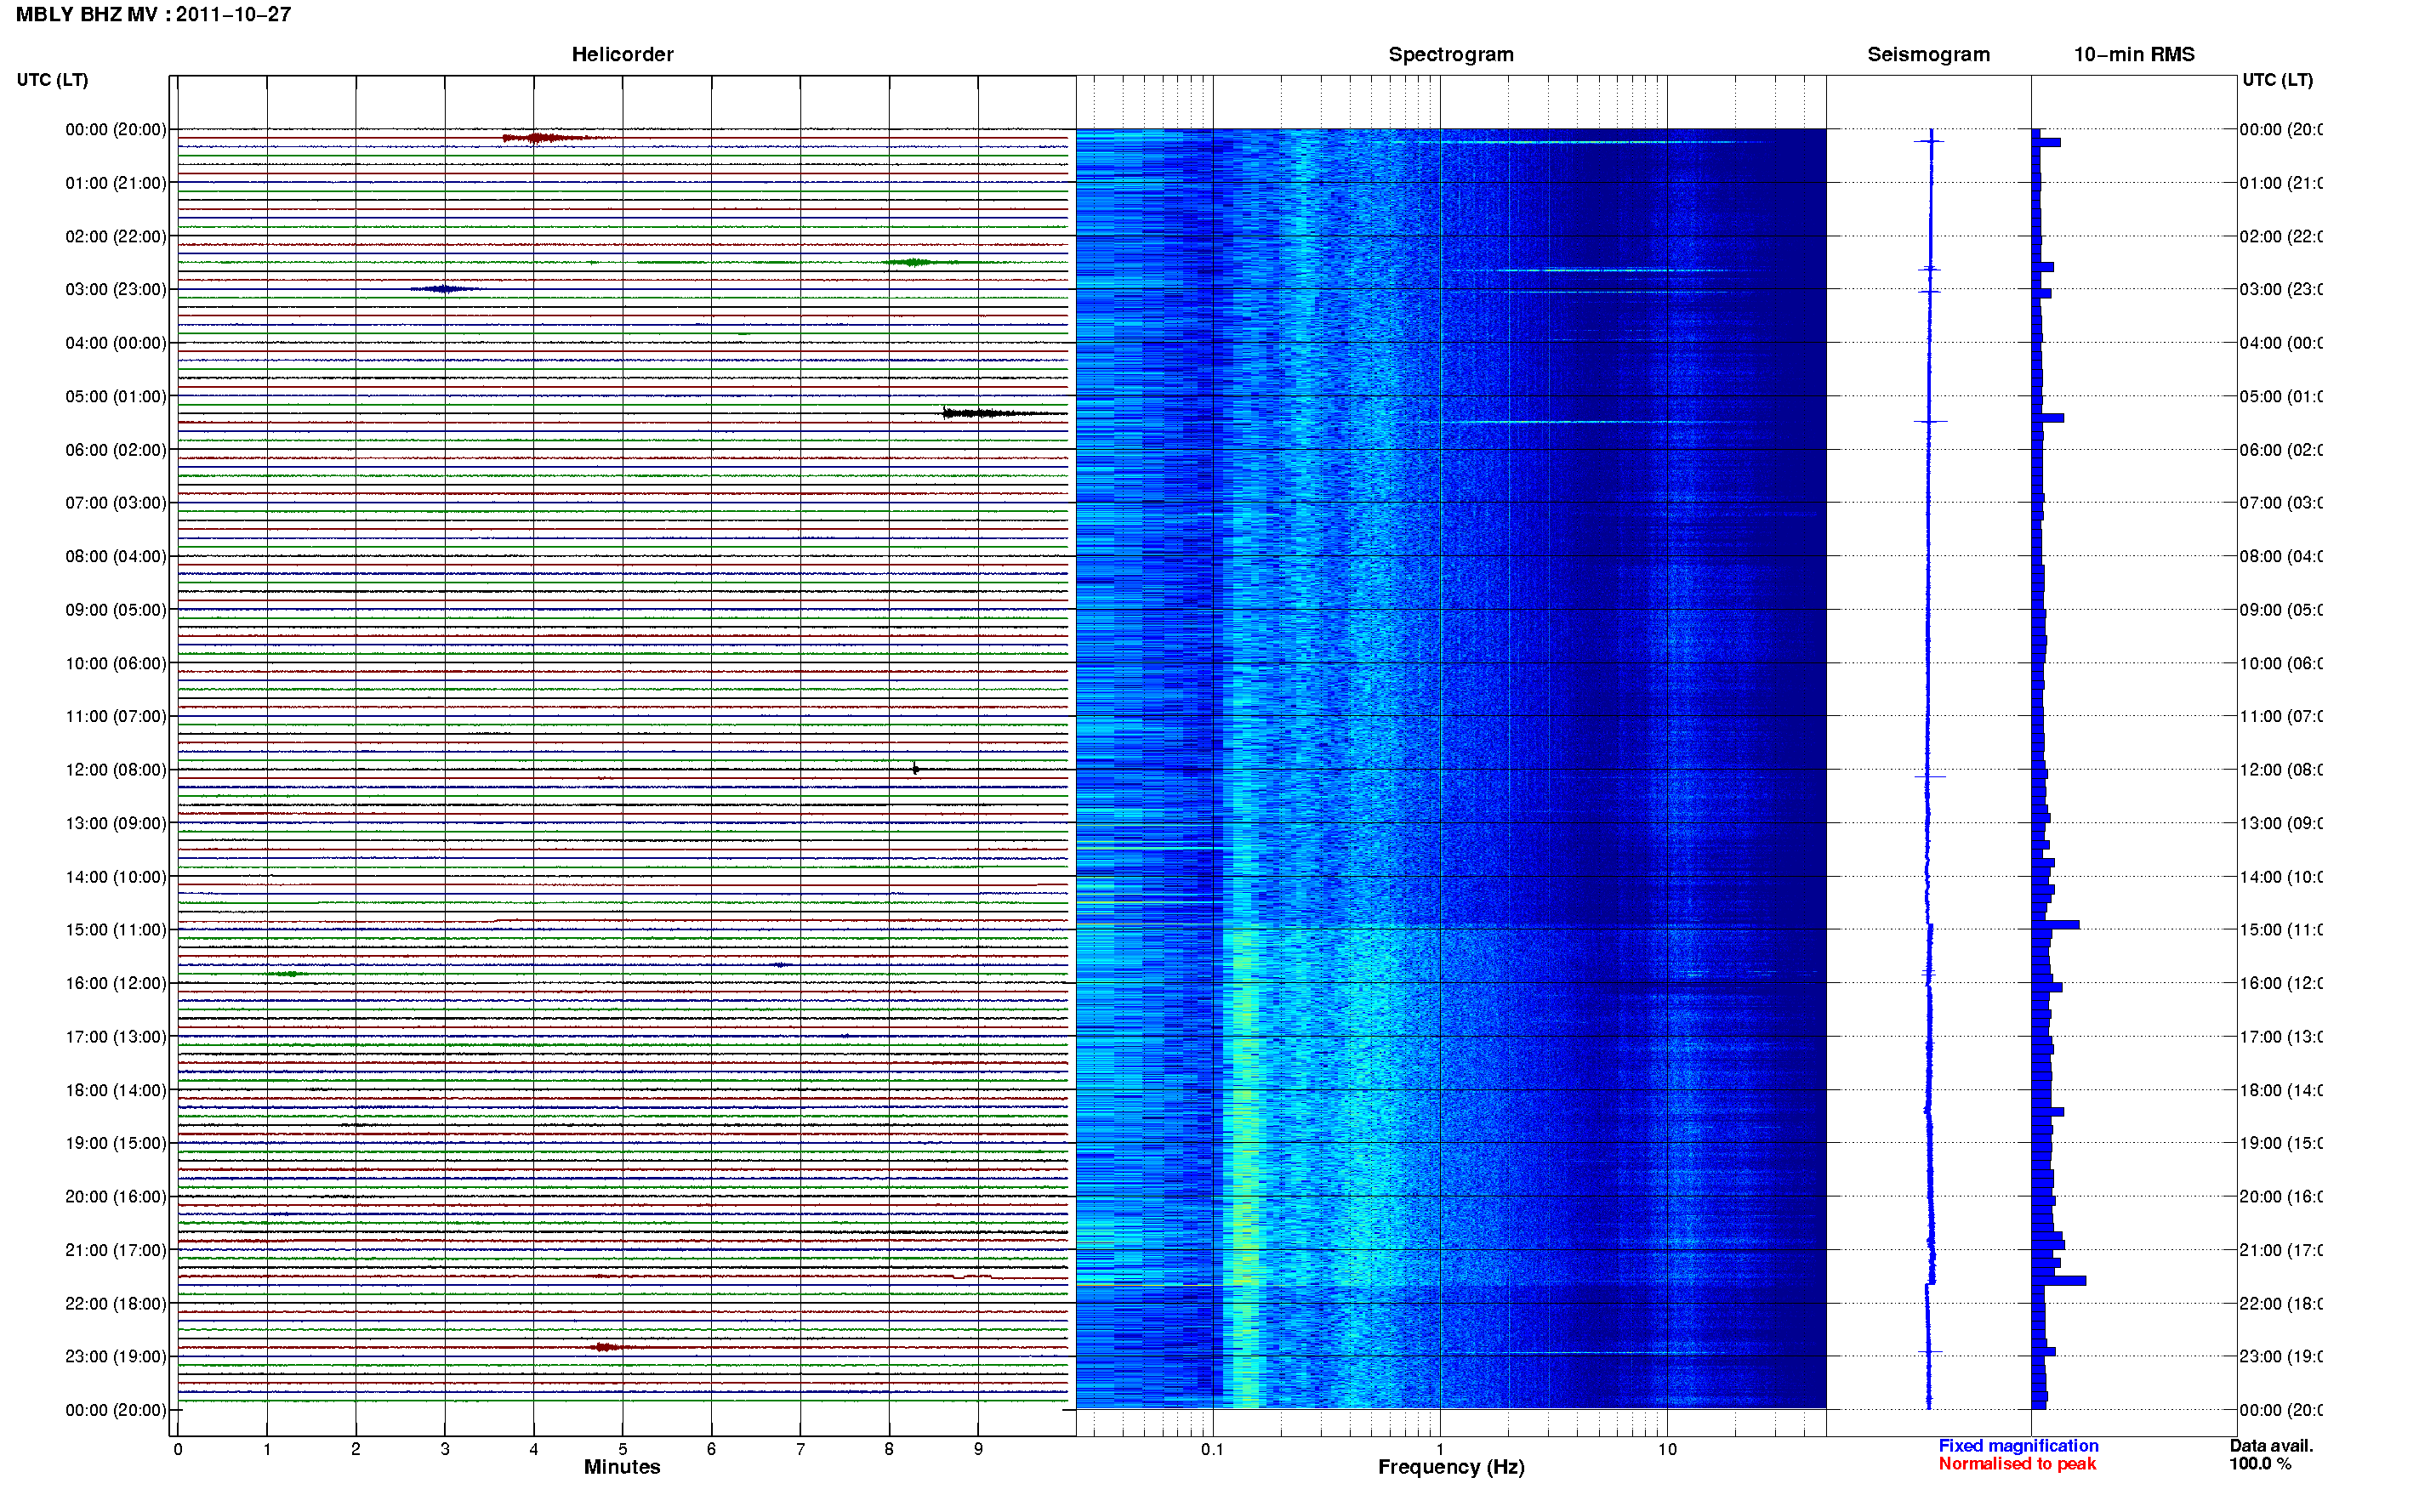Click the tallest RMS bar near 21:30

point(2059,1280)
